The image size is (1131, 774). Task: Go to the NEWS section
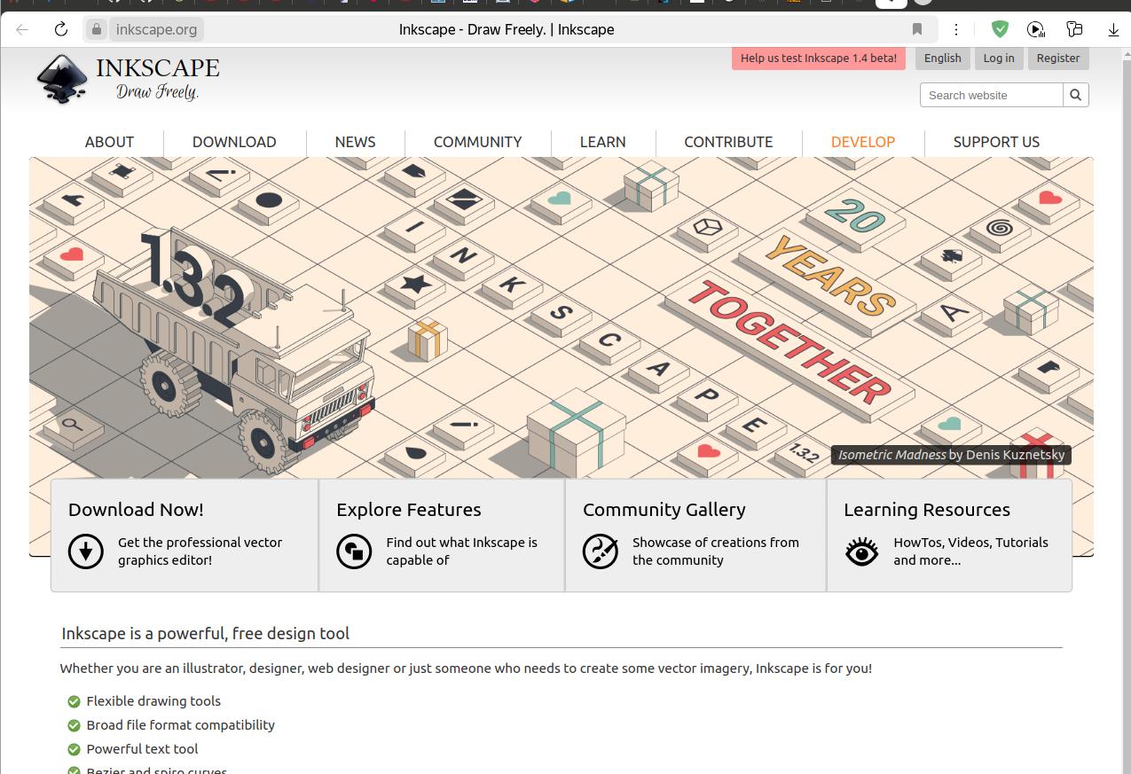[x=355, y=142]
